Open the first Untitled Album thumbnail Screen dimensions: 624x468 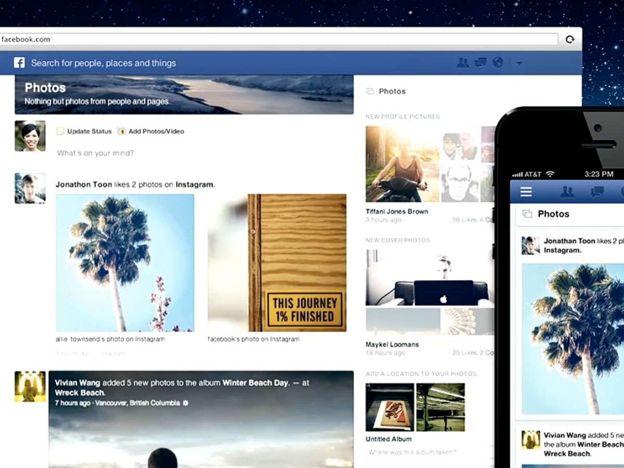(x=390, y=408)
